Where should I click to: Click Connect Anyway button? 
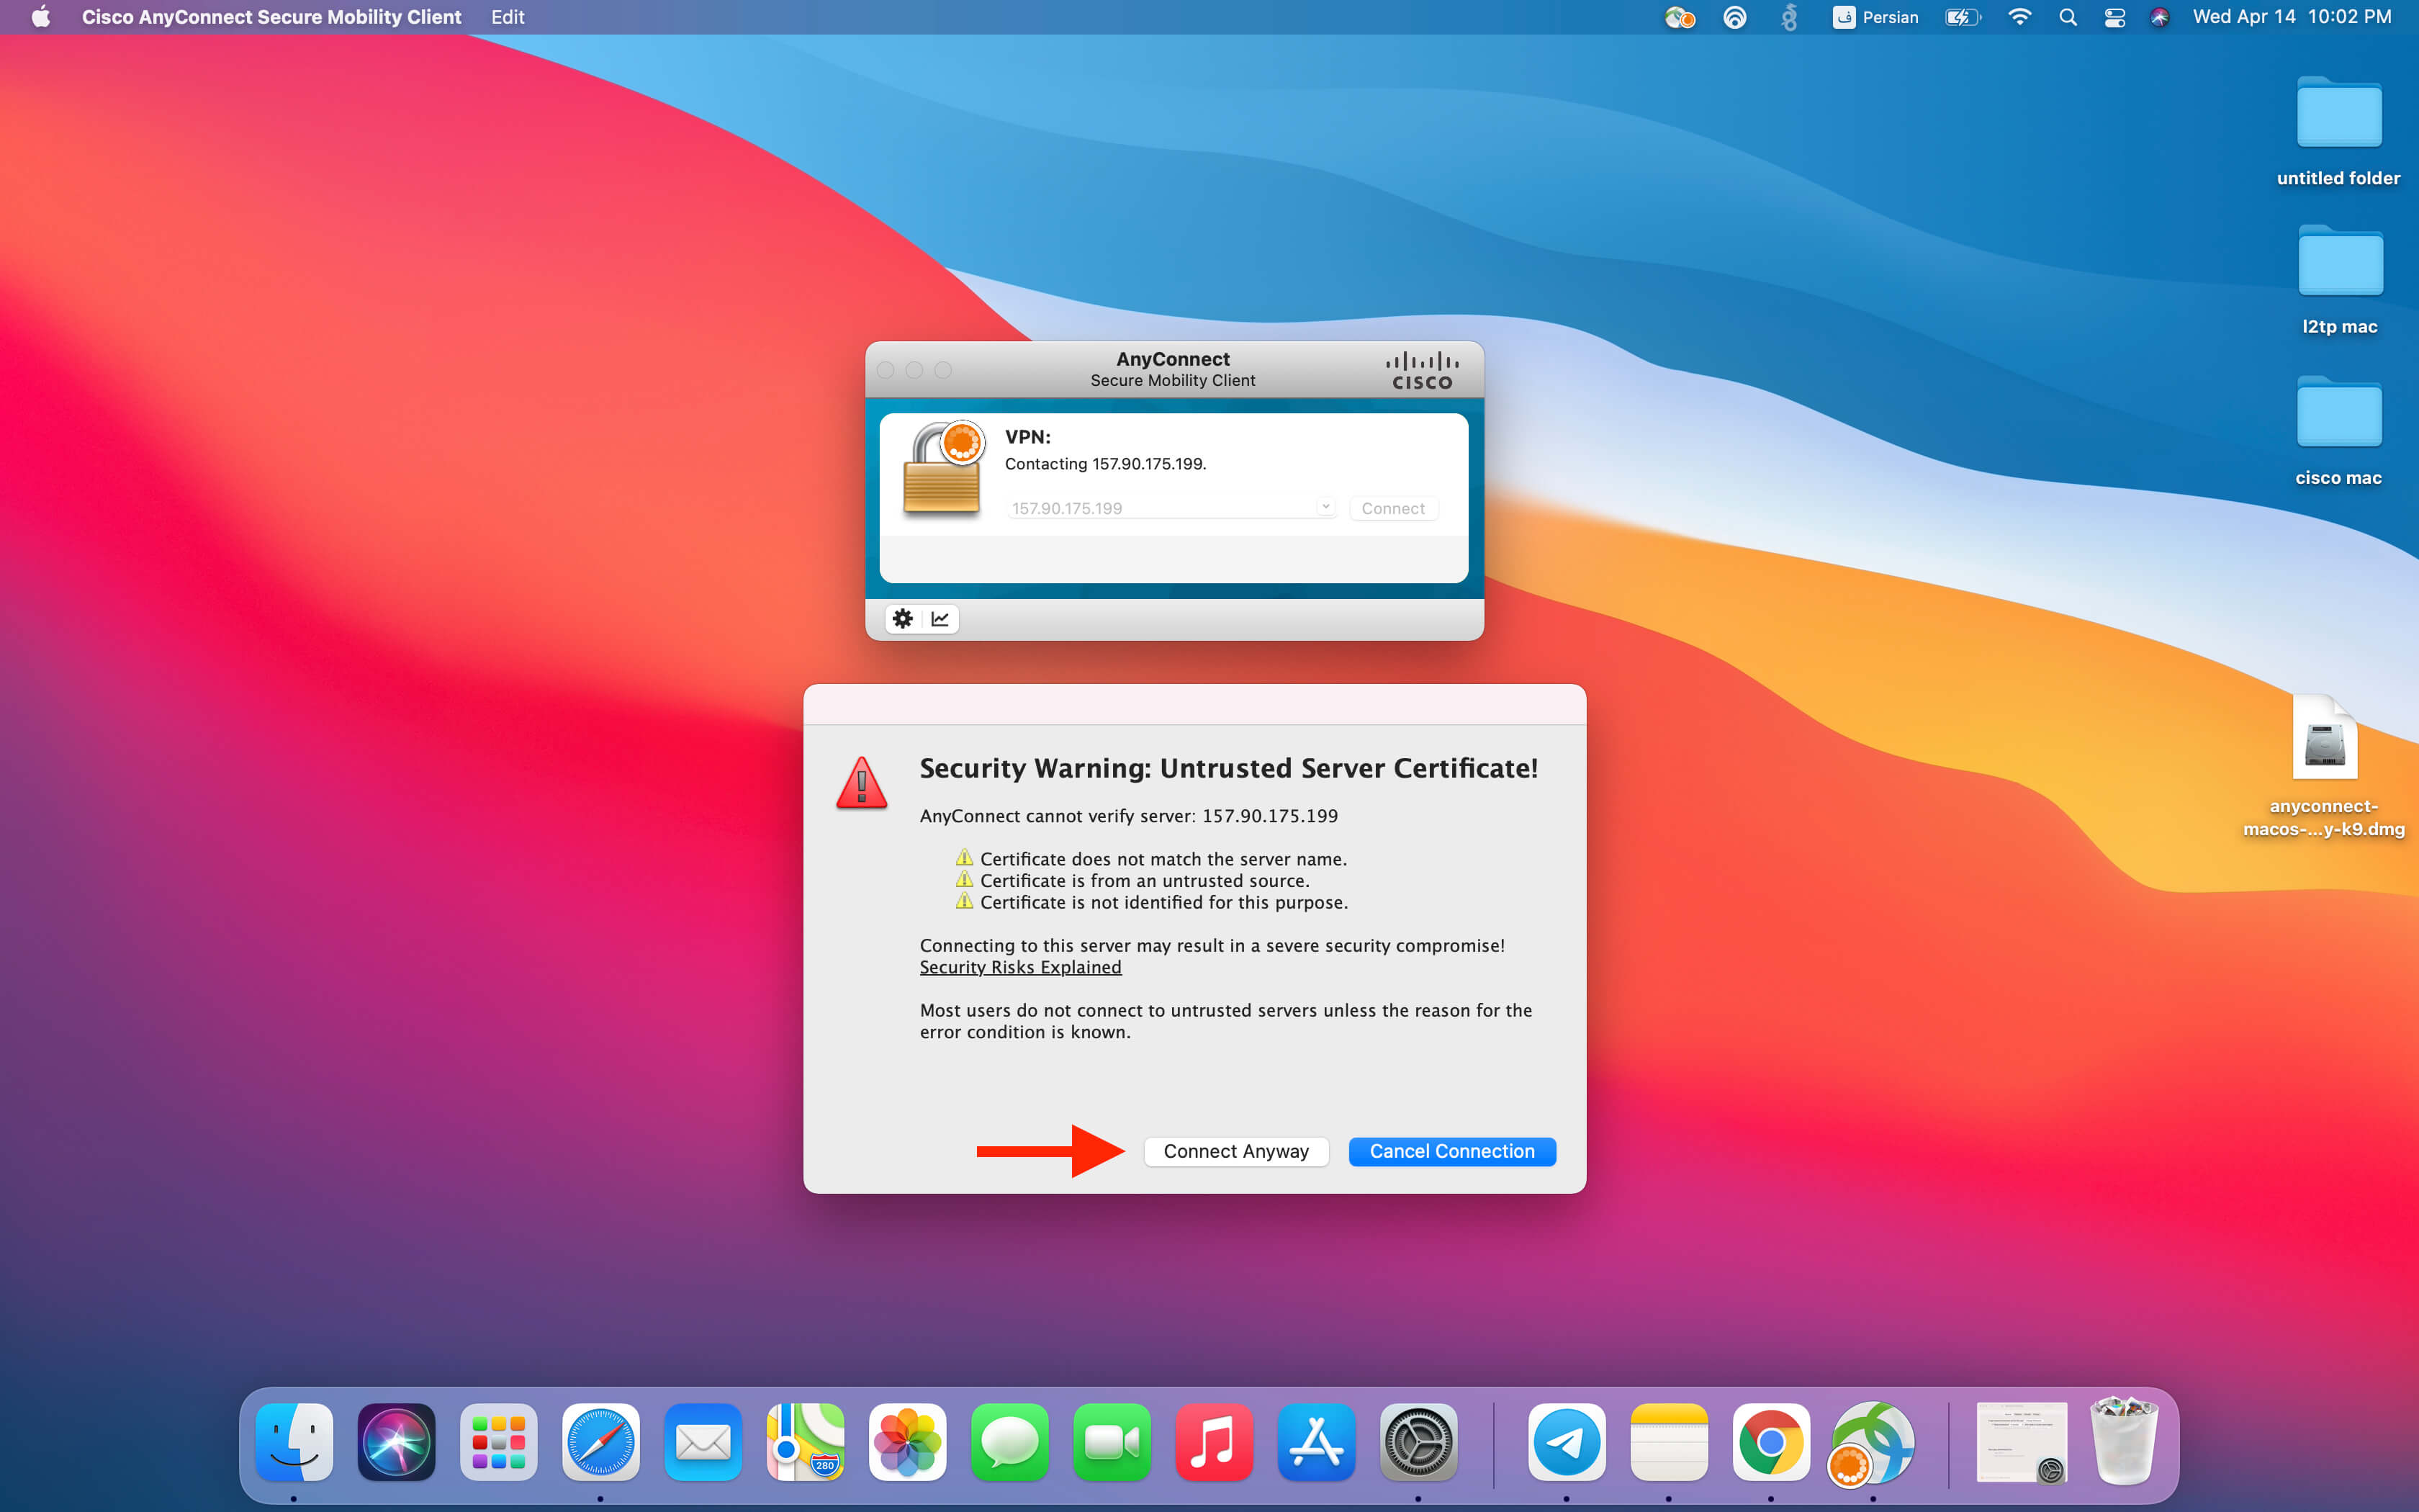(x=1235, y=1151)
